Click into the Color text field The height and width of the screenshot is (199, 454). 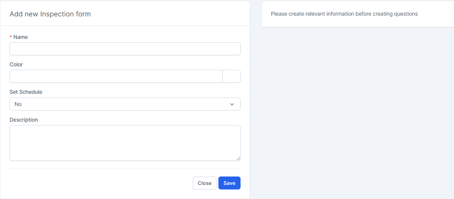(116, 76)
